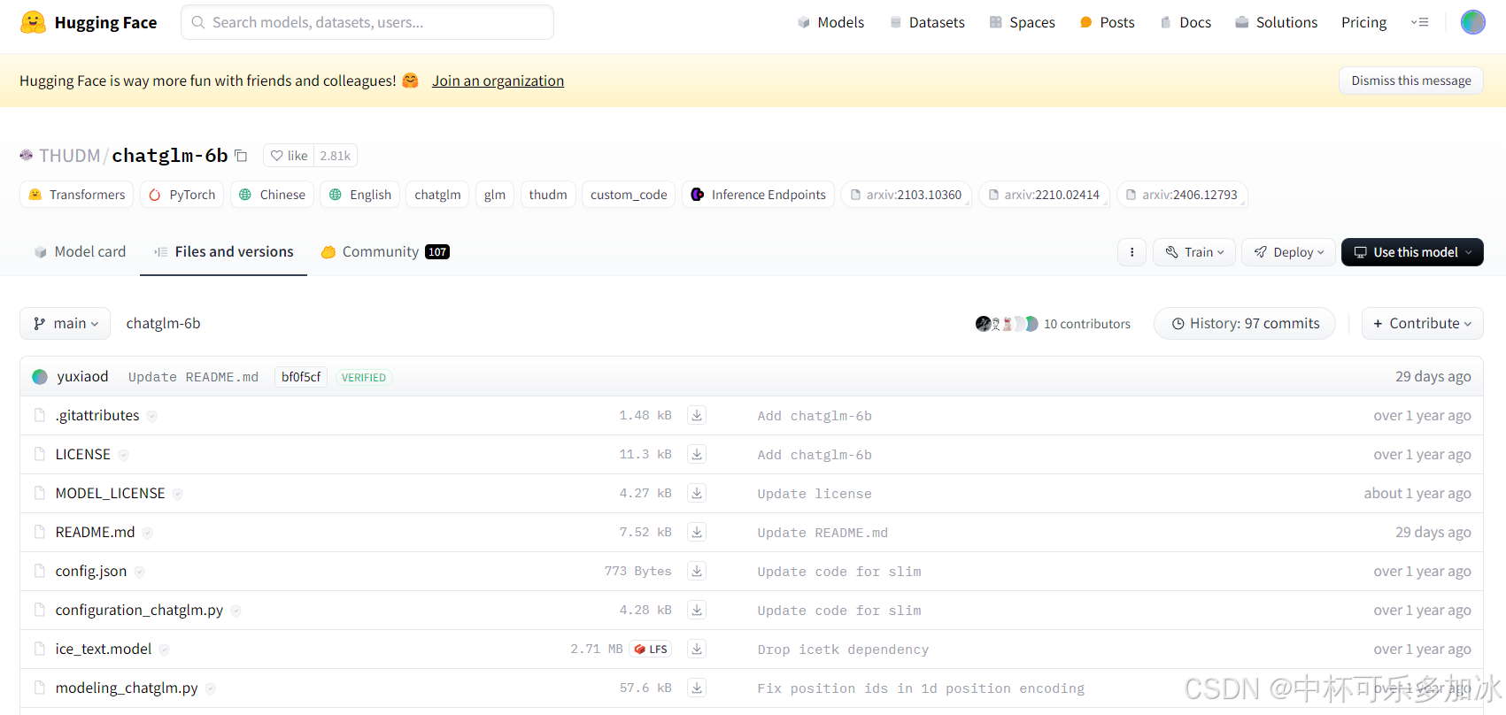Download configuration_chatglm.py
1506x715 pixels.
pos(697,610)
